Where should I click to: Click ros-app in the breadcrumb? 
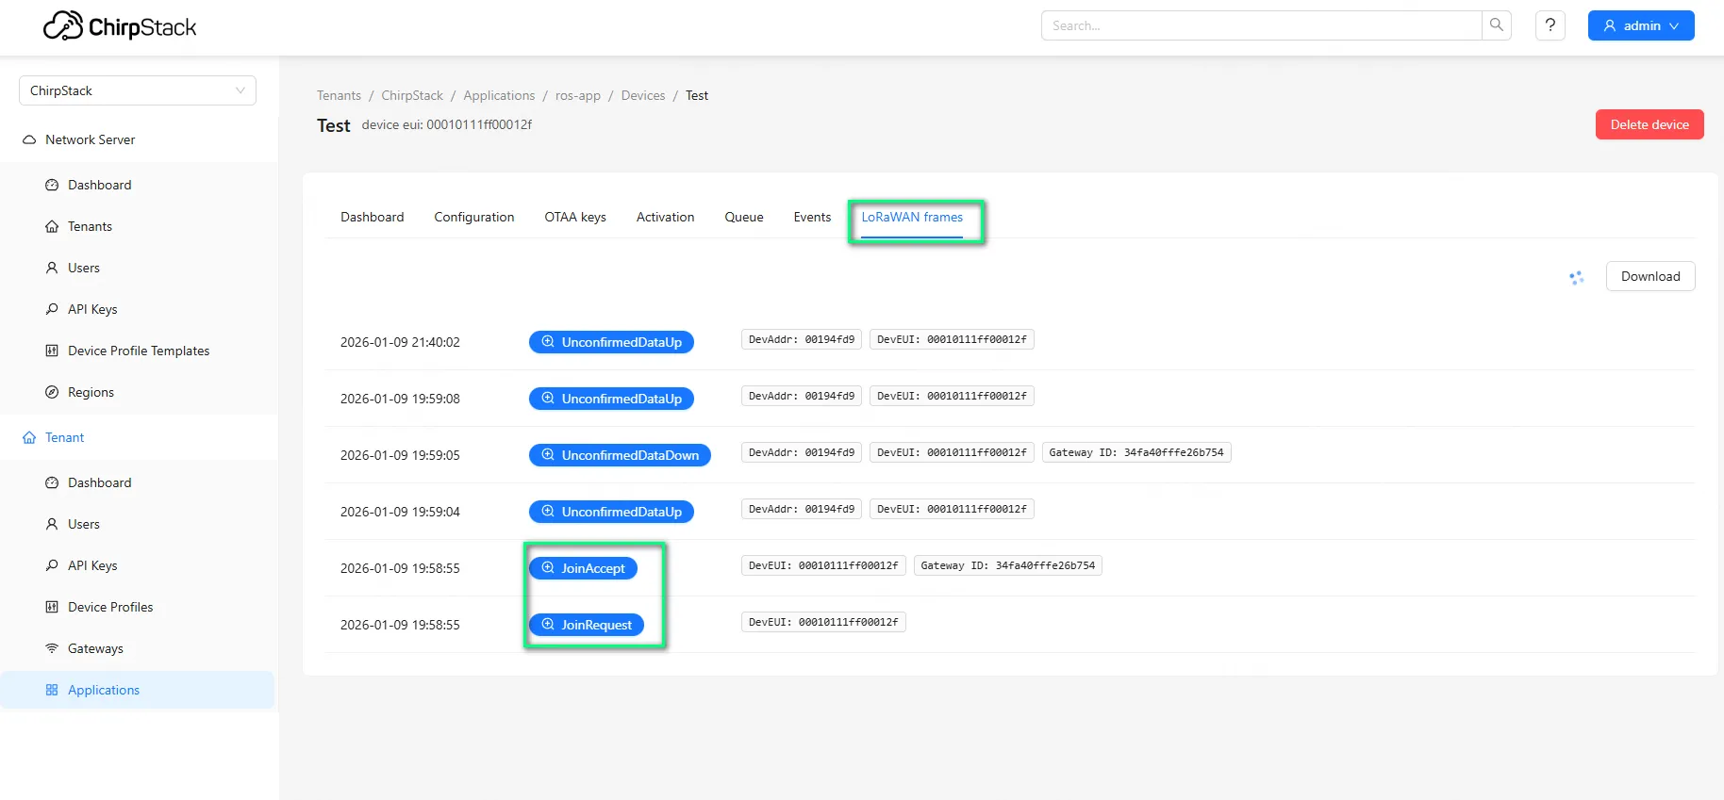pyautogui.click(x=577, y=95)
